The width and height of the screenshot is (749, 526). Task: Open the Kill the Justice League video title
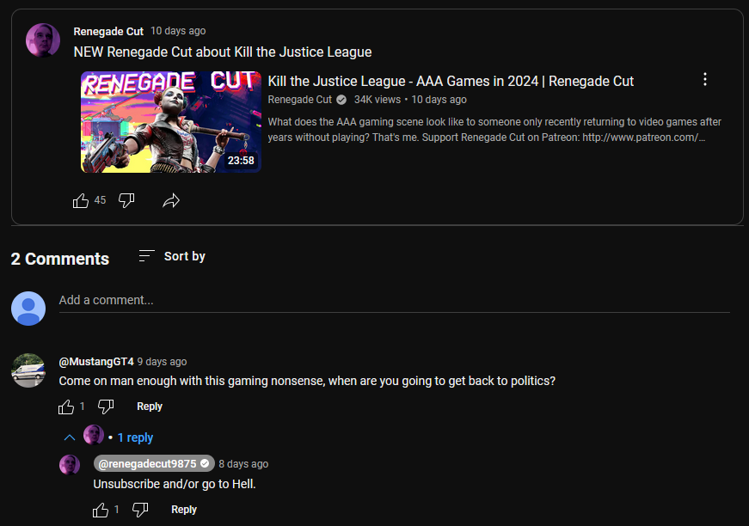[451, 81]
